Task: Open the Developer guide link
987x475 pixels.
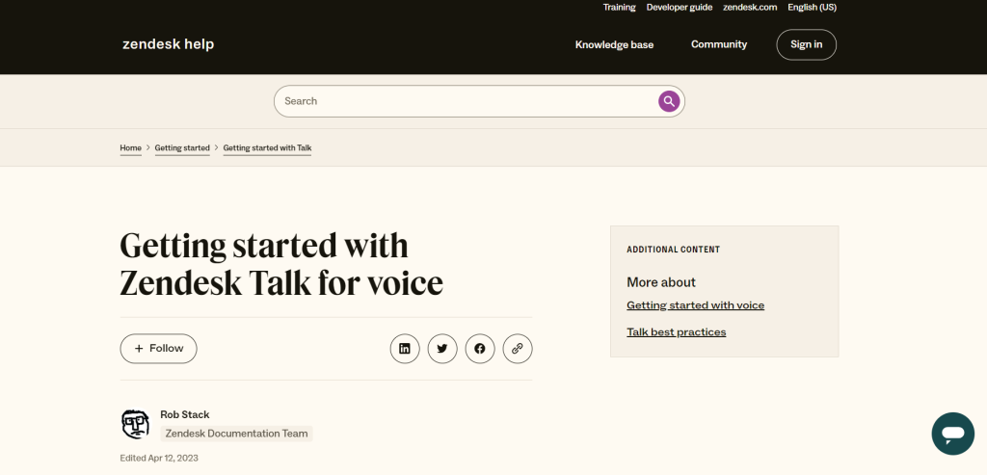Action: click(680, 8)
